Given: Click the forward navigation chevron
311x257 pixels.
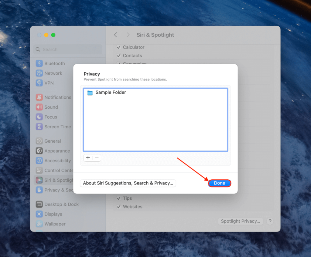Looking at the screenshot, I should click(128, 35).
